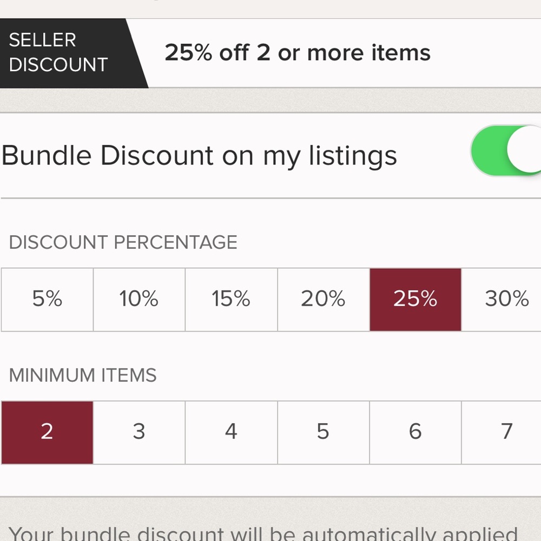Choose 7 as the minimum items
541x541 pixels.
(x=507, y=431)
